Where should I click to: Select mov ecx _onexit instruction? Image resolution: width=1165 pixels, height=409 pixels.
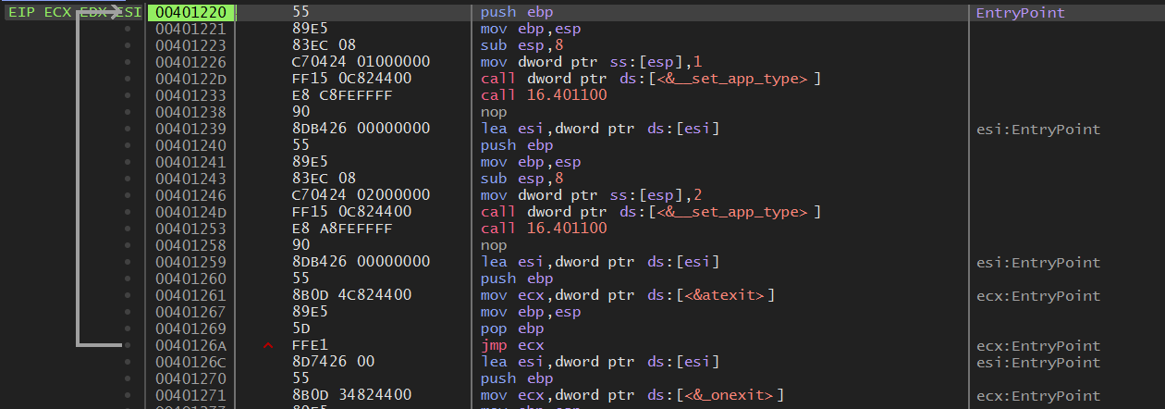(x=632, y=395)
